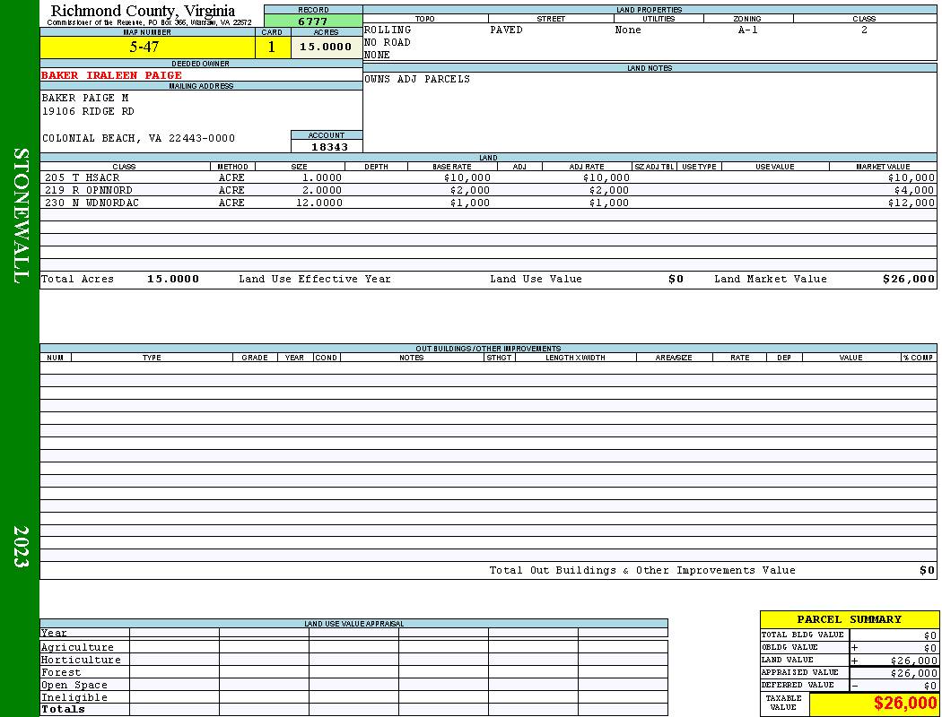Image resolution: width=942 pixels, height=717 pixels.
Task: Click the GRADE column header
Action: 255,357
